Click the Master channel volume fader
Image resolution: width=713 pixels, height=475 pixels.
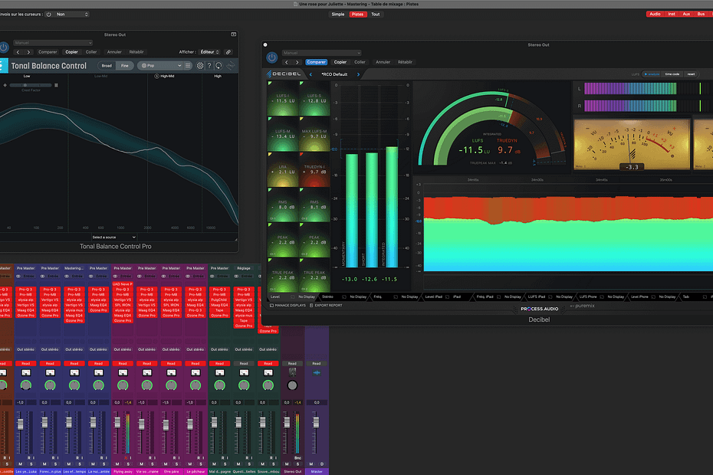tap(316, 423)
